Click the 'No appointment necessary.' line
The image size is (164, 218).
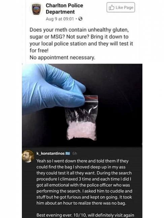(62, 57)
